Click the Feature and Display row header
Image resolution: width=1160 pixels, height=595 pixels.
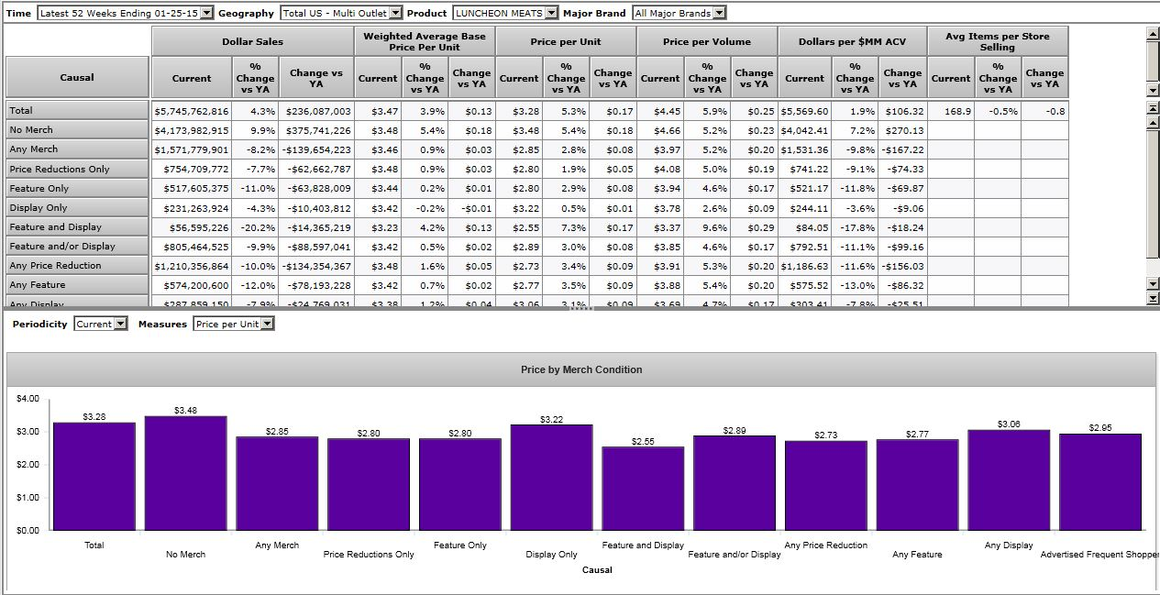point(77,227)
